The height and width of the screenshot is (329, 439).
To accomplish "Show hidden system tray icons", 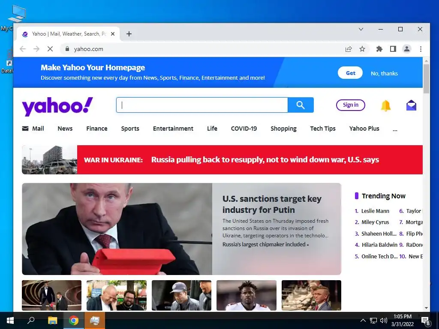I will point(363,320).
